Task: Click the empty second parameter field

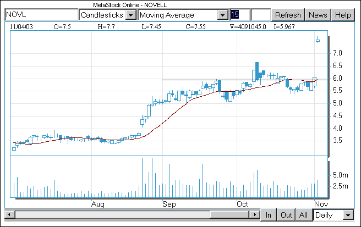Action: click(x=261, y=15)
